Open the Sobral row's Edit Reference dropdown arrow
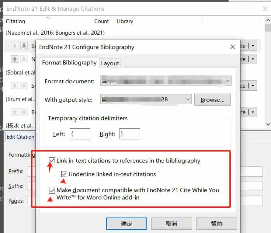Screen dimensions: 271x233 253,86
